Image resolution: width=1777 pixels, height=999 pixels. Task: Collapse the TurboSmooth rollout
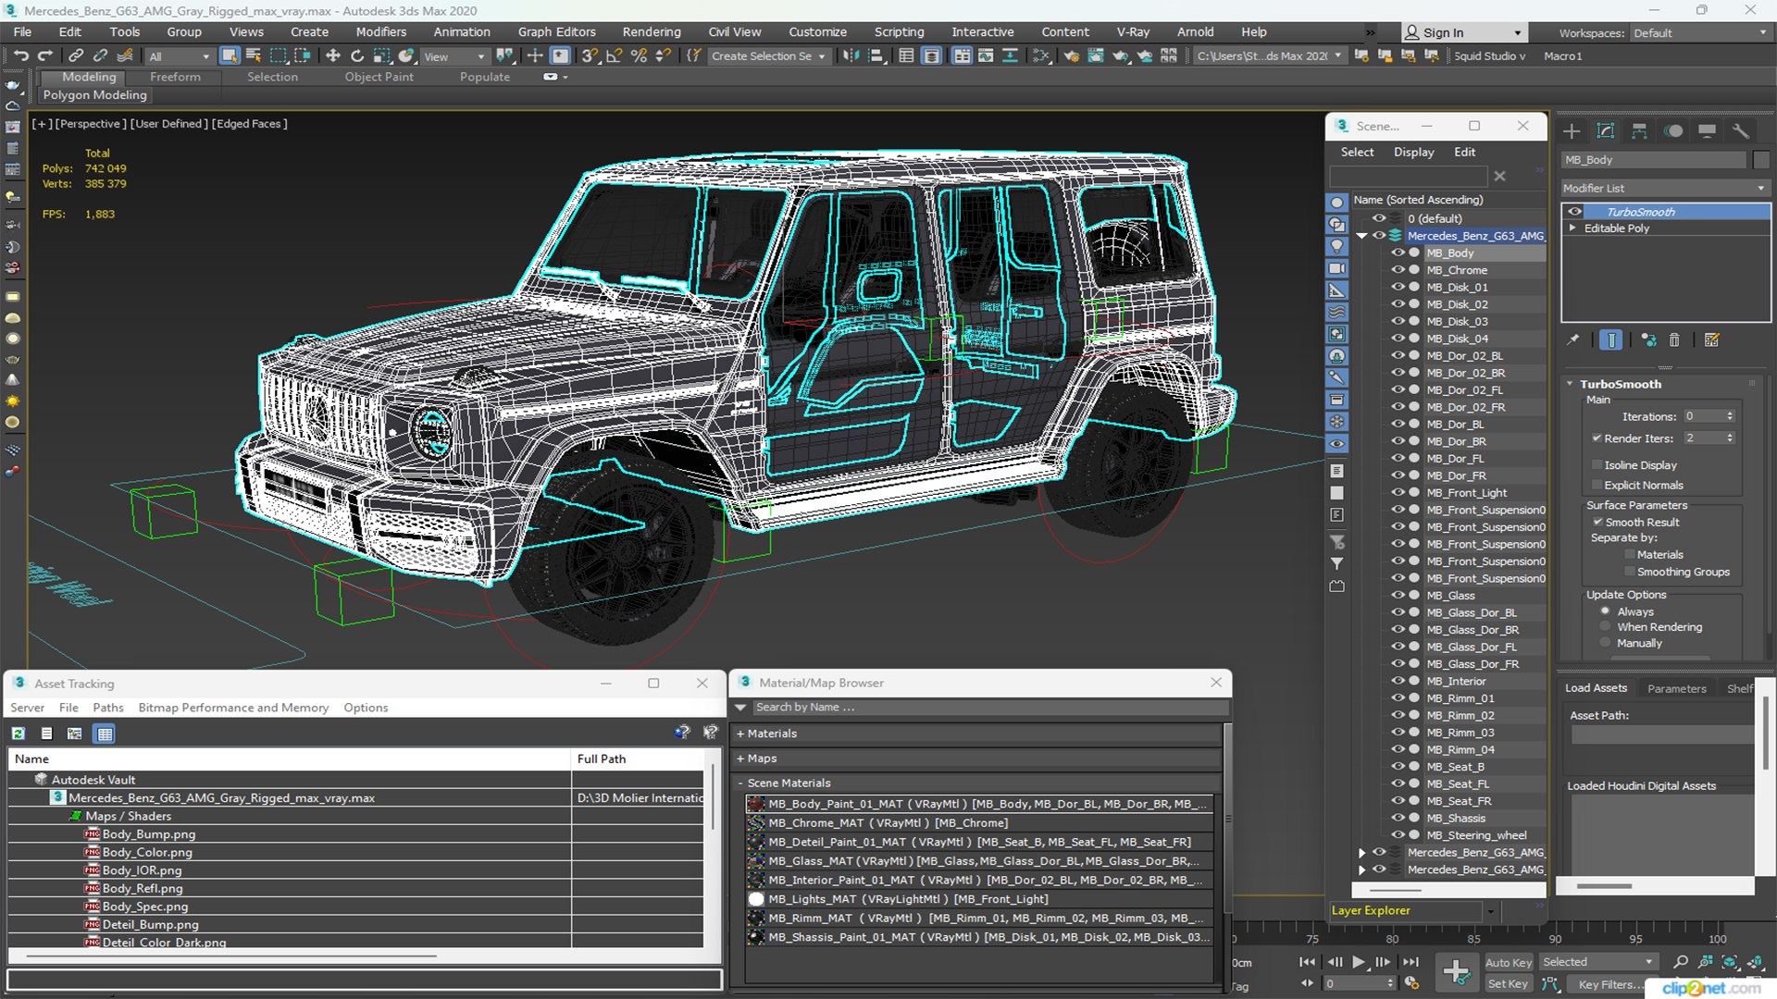tap(1571, 384)
